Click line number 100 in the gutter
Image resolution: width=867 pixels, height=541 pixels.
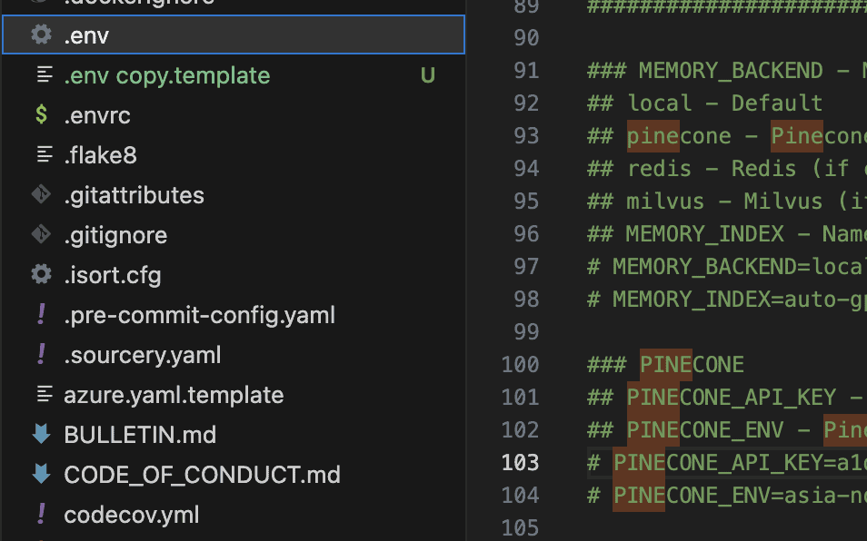pos(521,364)
